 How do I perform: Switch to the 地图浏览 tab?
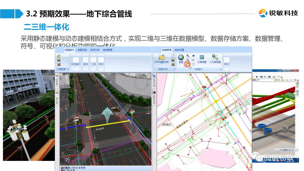tap(82, 50)
